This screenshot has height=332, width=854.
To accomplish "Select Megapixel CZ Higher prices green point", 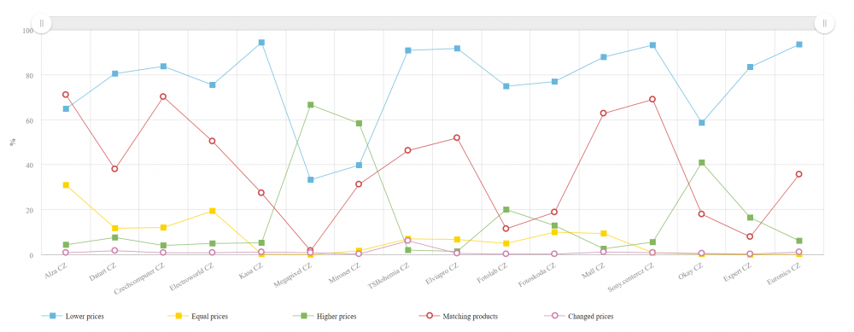I will [311, 104].
